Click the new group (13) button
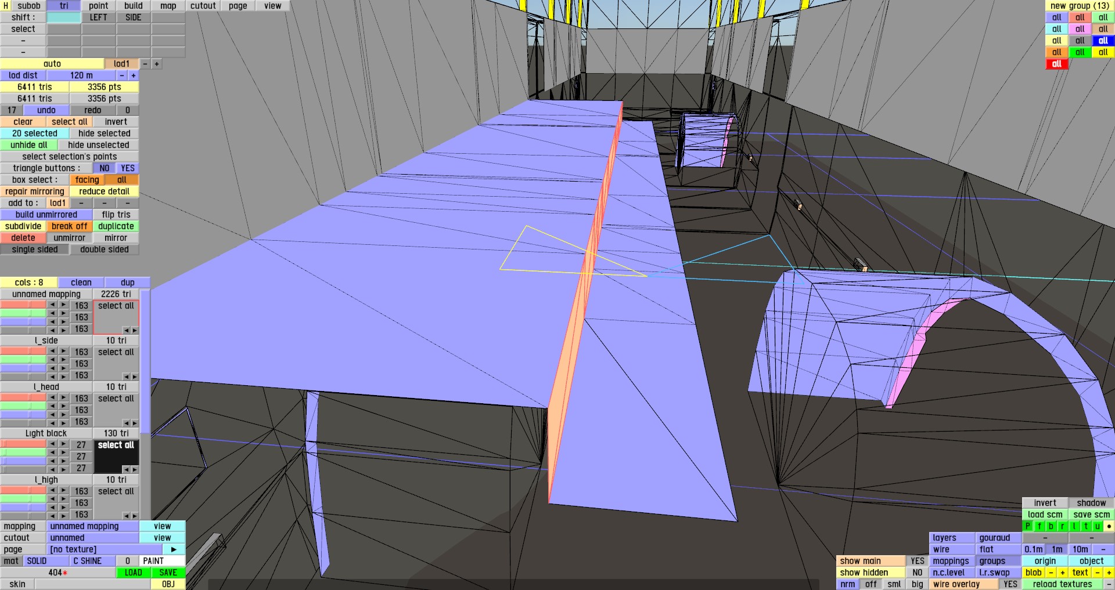Viewport: 1115px width, 590px height. (x=1080, y=6)
